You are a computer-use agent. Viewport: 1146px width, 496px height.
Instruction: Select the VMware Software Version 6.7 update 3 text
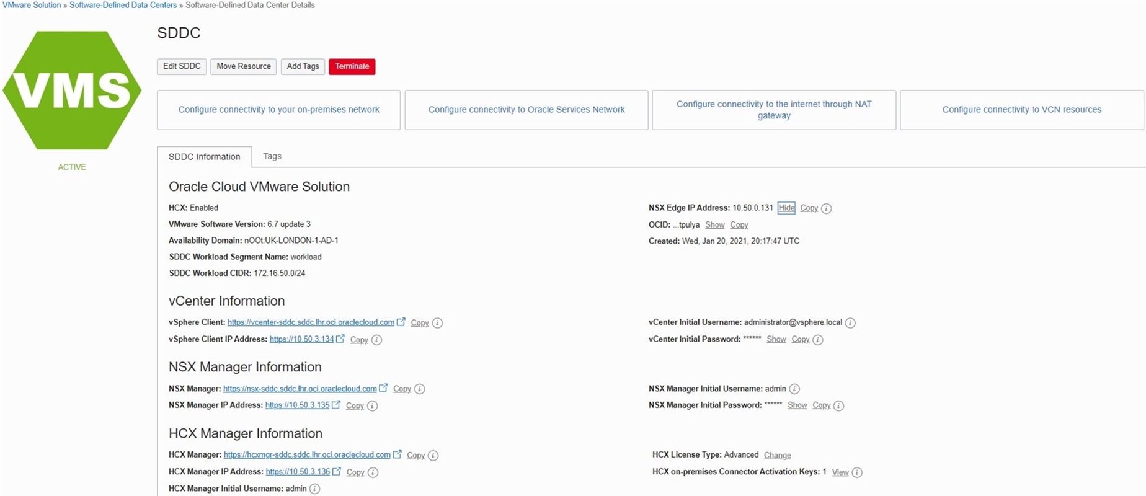(289, 224)
